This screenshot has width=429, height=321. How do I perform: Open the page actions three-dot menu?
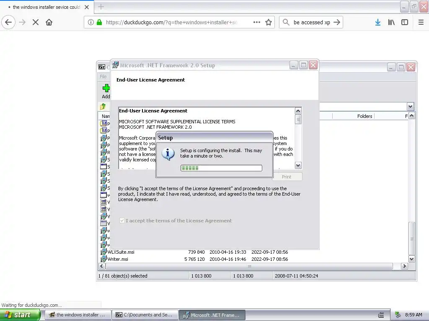coord(257,23)
